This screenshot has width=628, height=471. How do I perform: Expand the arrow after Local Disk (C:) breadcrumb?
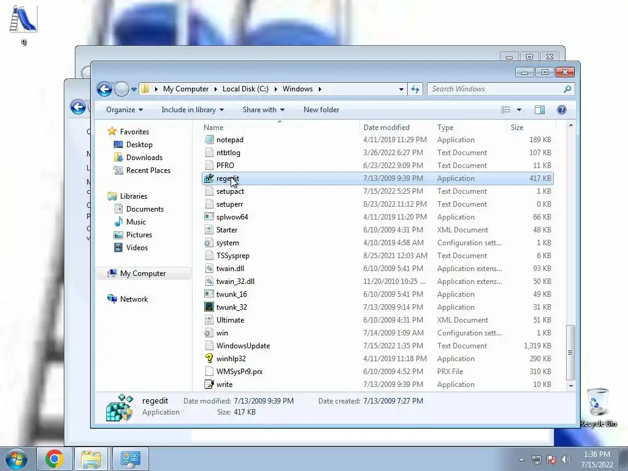(275, 89)
